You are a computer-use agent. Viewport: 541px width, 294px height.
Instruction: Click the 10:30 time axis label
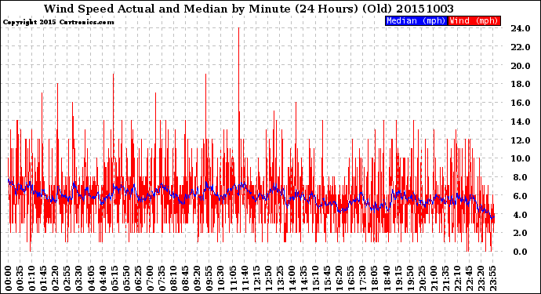click(221, 278)
